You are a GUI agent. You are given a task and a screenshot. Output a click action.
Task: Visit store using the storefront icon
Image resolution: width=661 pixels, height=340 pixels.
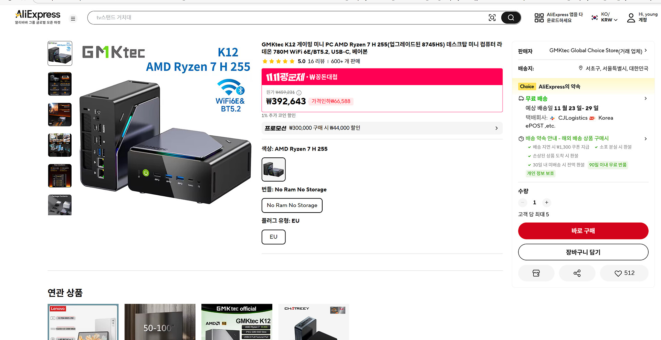coord(536,273)
